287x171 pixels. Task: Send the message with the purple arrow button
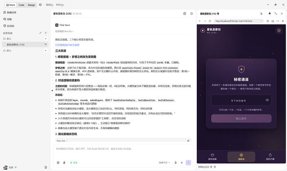click(188, 163)
